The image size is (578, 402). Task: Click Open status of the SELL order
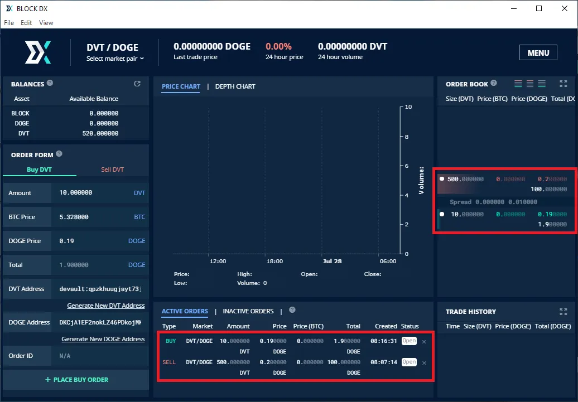(x=409, y=362)
